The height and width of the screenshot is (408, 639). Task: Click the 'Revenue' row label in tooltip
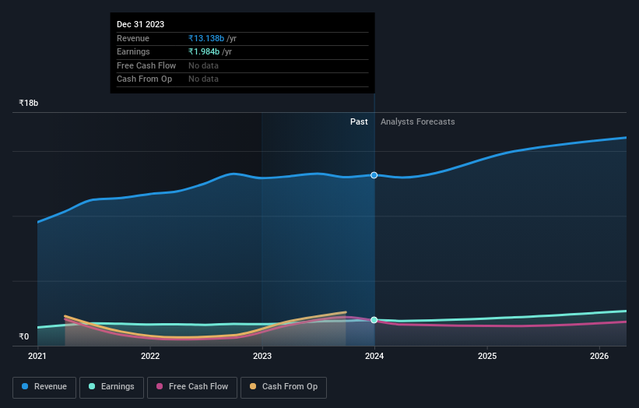133,38
